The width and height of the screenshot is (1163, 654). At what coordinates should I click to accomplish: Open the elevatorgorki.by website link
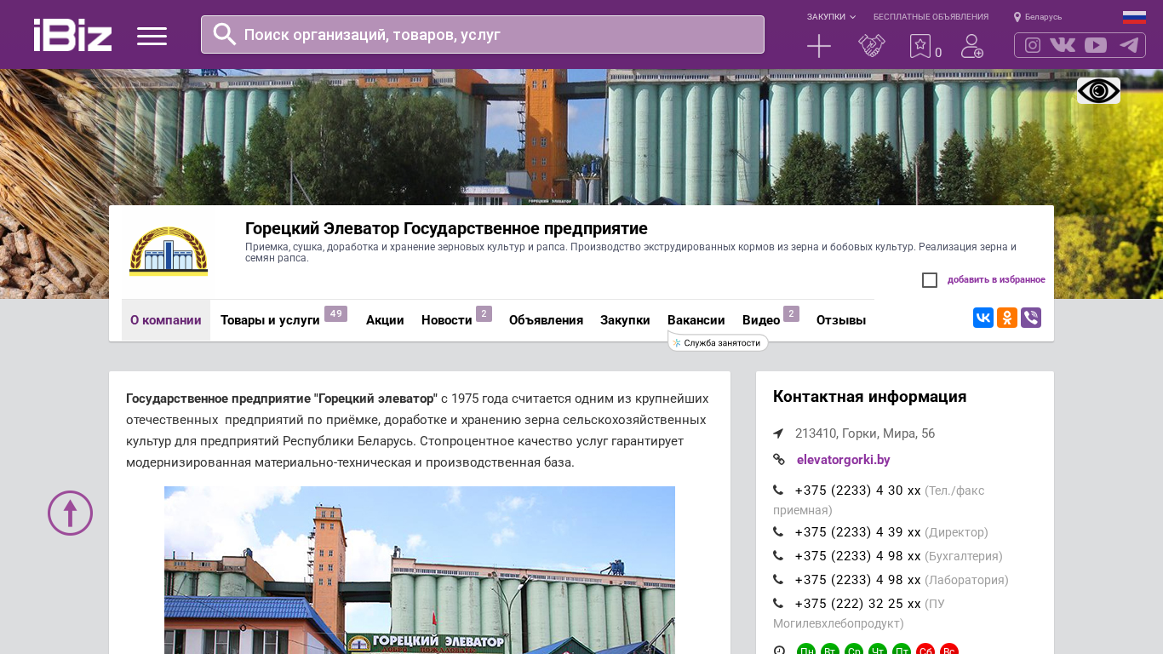[844, 460]
